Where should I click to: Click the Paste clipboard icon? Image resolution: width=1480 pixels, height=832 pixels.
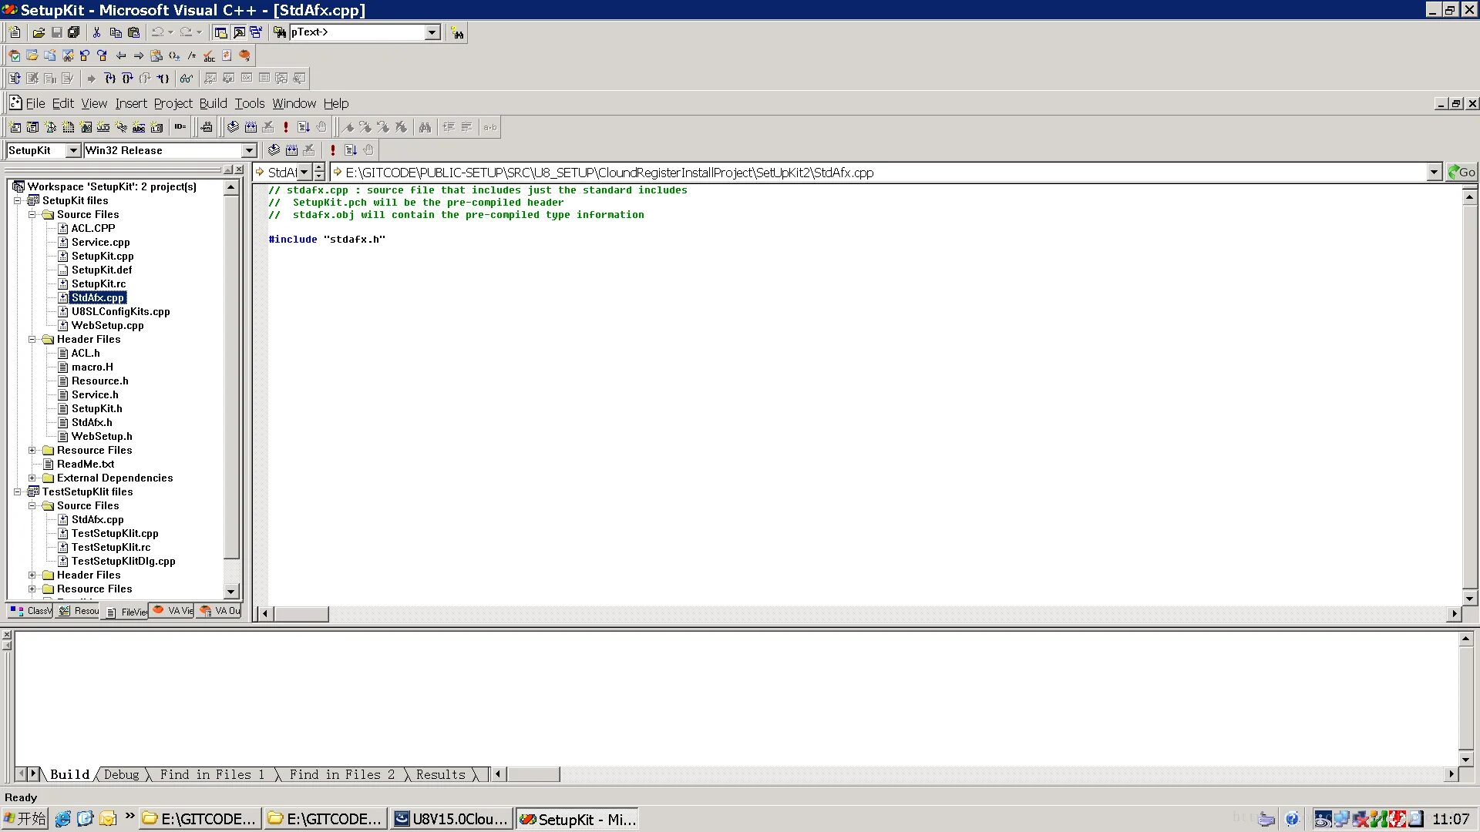[134, 32]
